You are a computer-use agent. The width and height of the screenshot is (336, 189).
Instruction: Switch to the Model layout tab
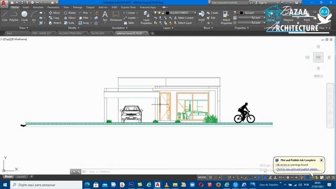8,176
